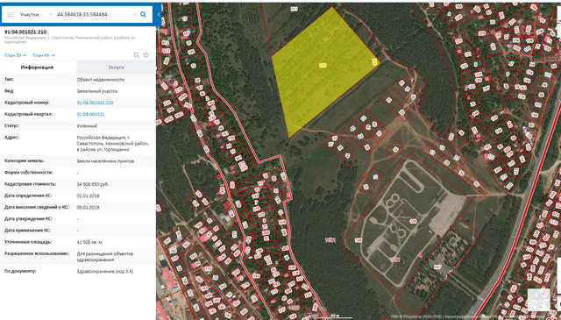This screenshot has height=320, width=561.
Task: Open the План КК link
Action: pos(43,55)
